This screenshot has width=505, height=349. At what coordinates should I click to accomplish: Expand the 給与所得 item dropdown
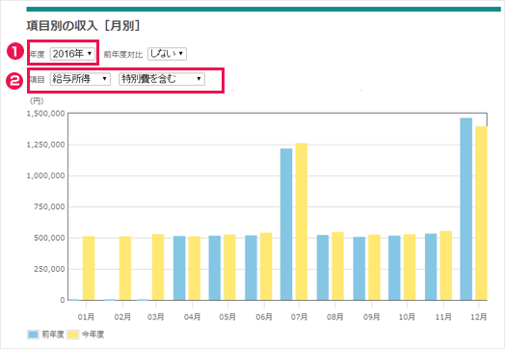pyautogui.click(x=80, y=79)
